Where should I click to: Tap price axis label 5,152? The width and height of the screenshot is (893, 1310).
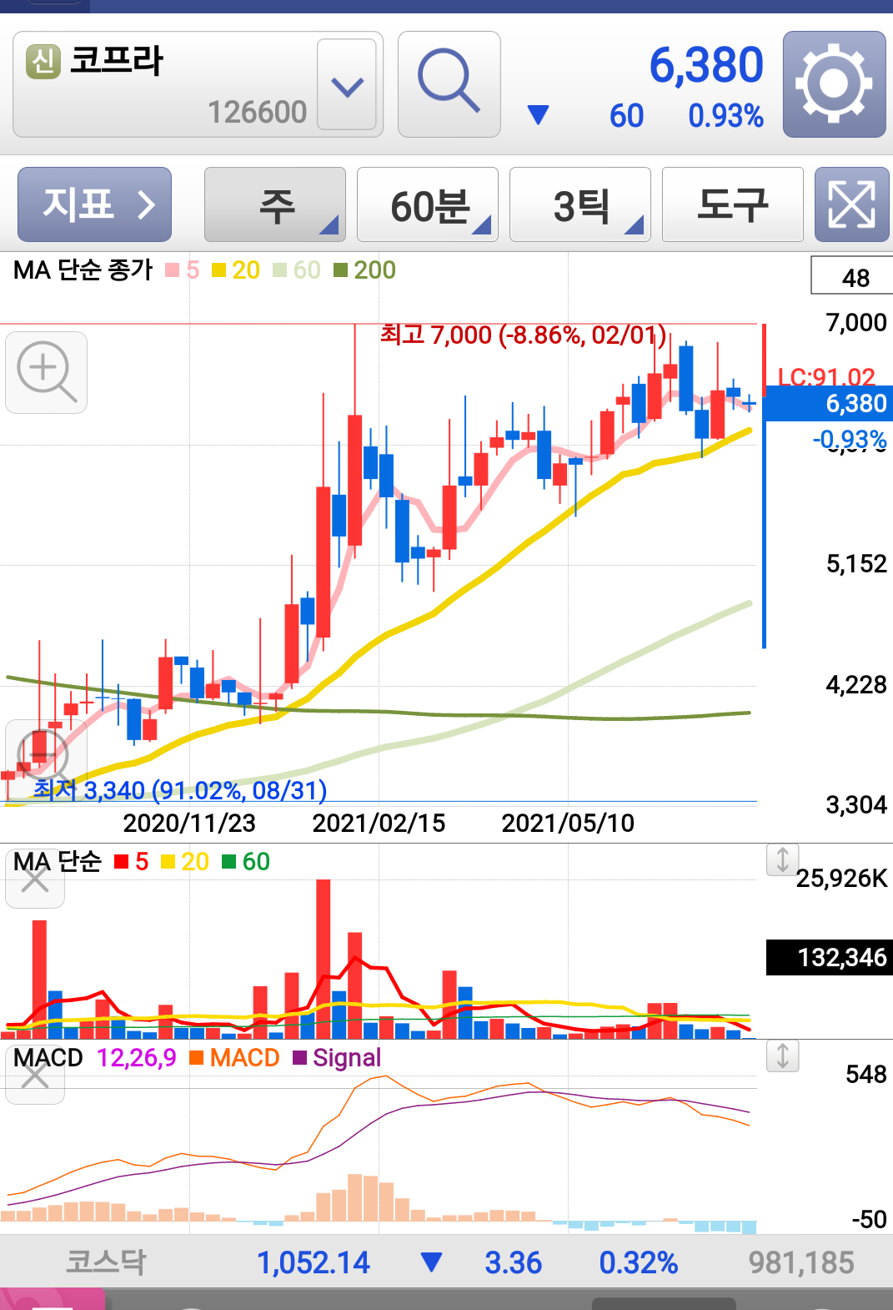point(856,564)
